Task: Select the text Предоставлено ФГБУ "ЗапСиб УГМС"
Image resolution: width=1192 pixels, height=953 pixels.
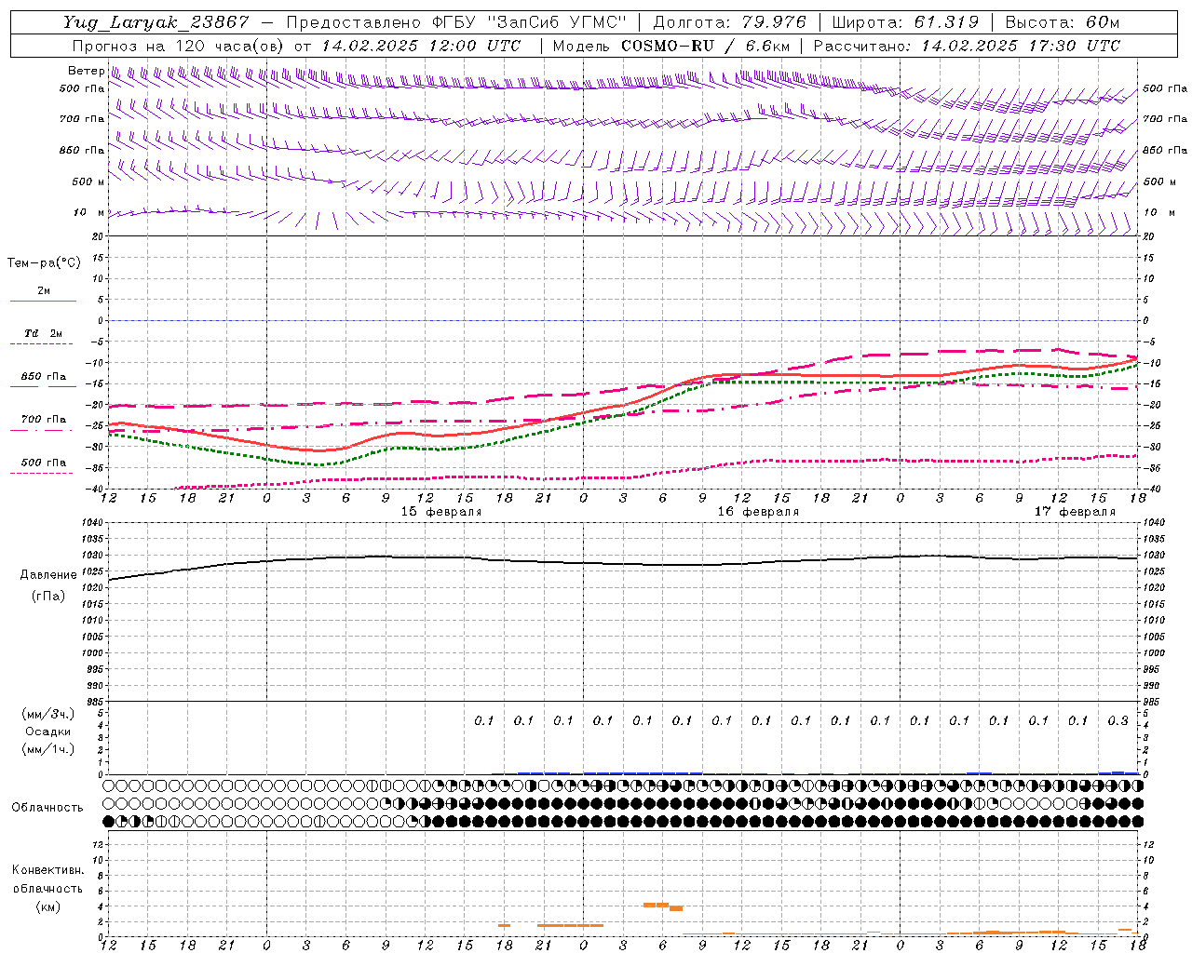Action: point(456,22)
